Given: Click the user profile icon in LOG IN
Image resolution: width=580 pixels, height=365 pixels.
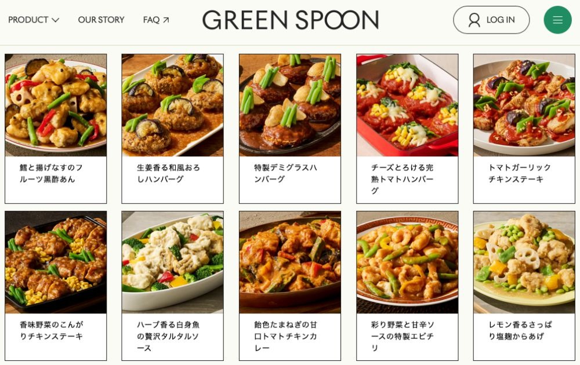Looking at the screenshot, I should tap(474, 20).
